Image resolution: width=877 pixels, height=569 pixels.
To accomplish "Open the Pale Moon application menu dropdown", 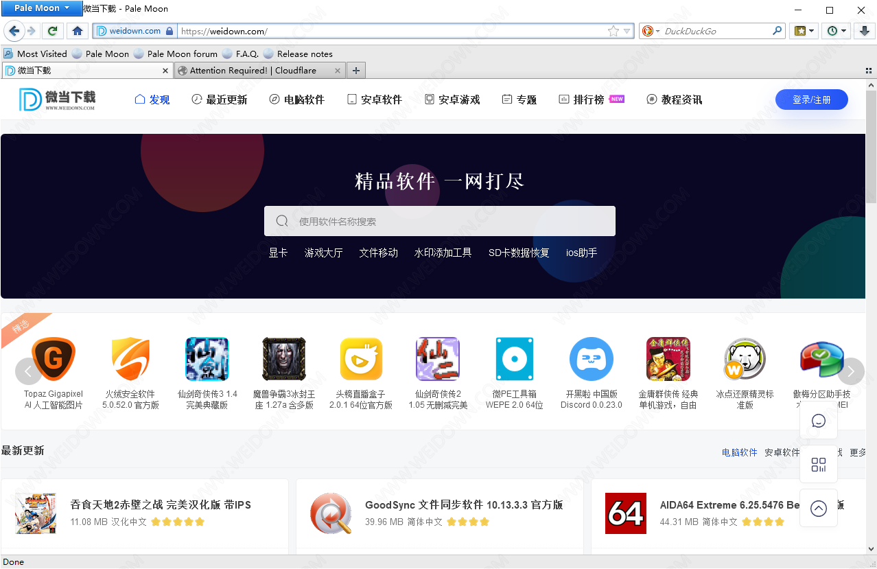I will pyautogui.click(x=42, y=8).
